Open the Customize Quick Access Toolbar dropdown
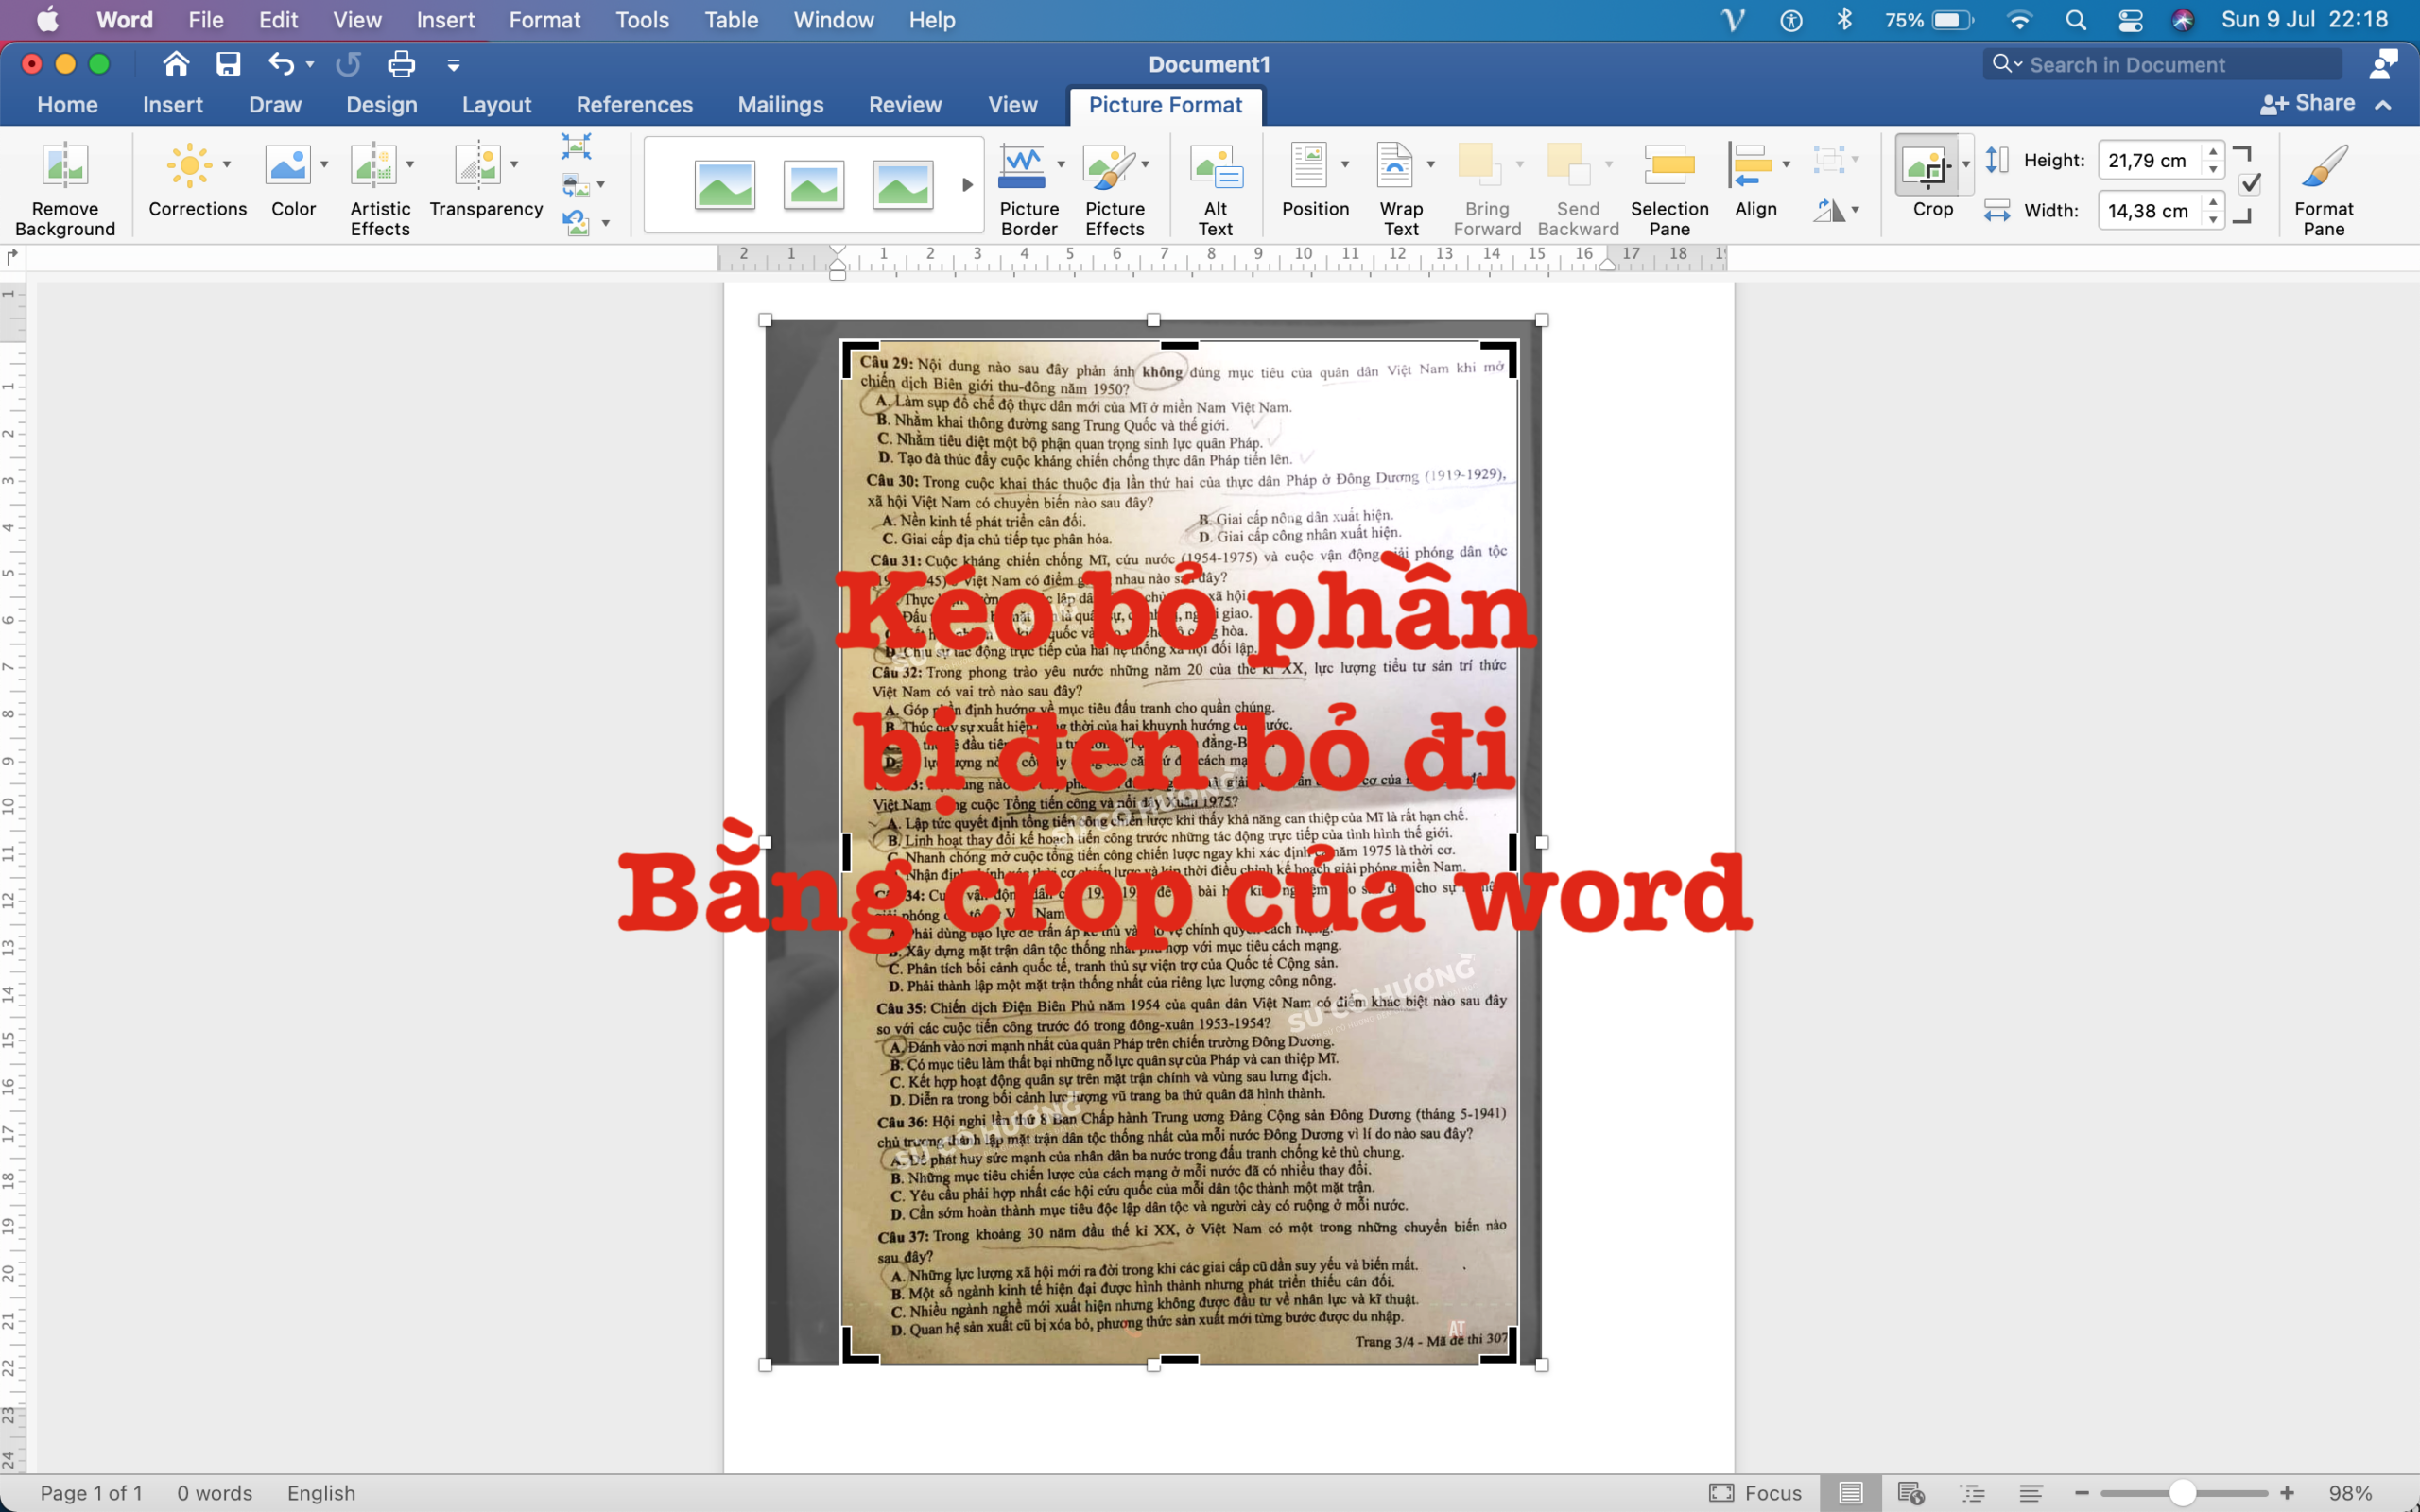This screenshot has height=1512, width=2420. (x=453, y=65)
